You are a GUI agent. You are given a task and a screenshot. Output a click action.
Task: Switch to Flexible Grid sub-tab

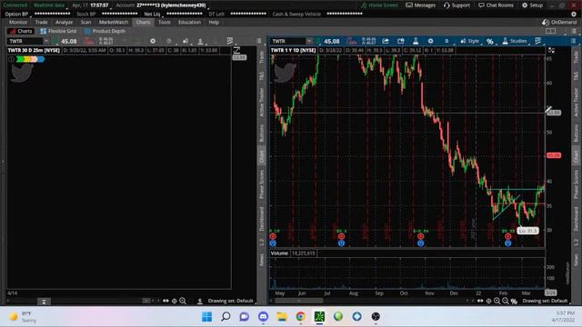[x=58, y=31]
